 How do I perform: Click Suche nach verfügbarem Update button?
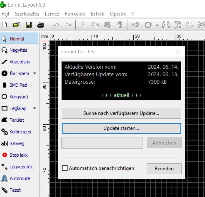click(x=121, y=113)
